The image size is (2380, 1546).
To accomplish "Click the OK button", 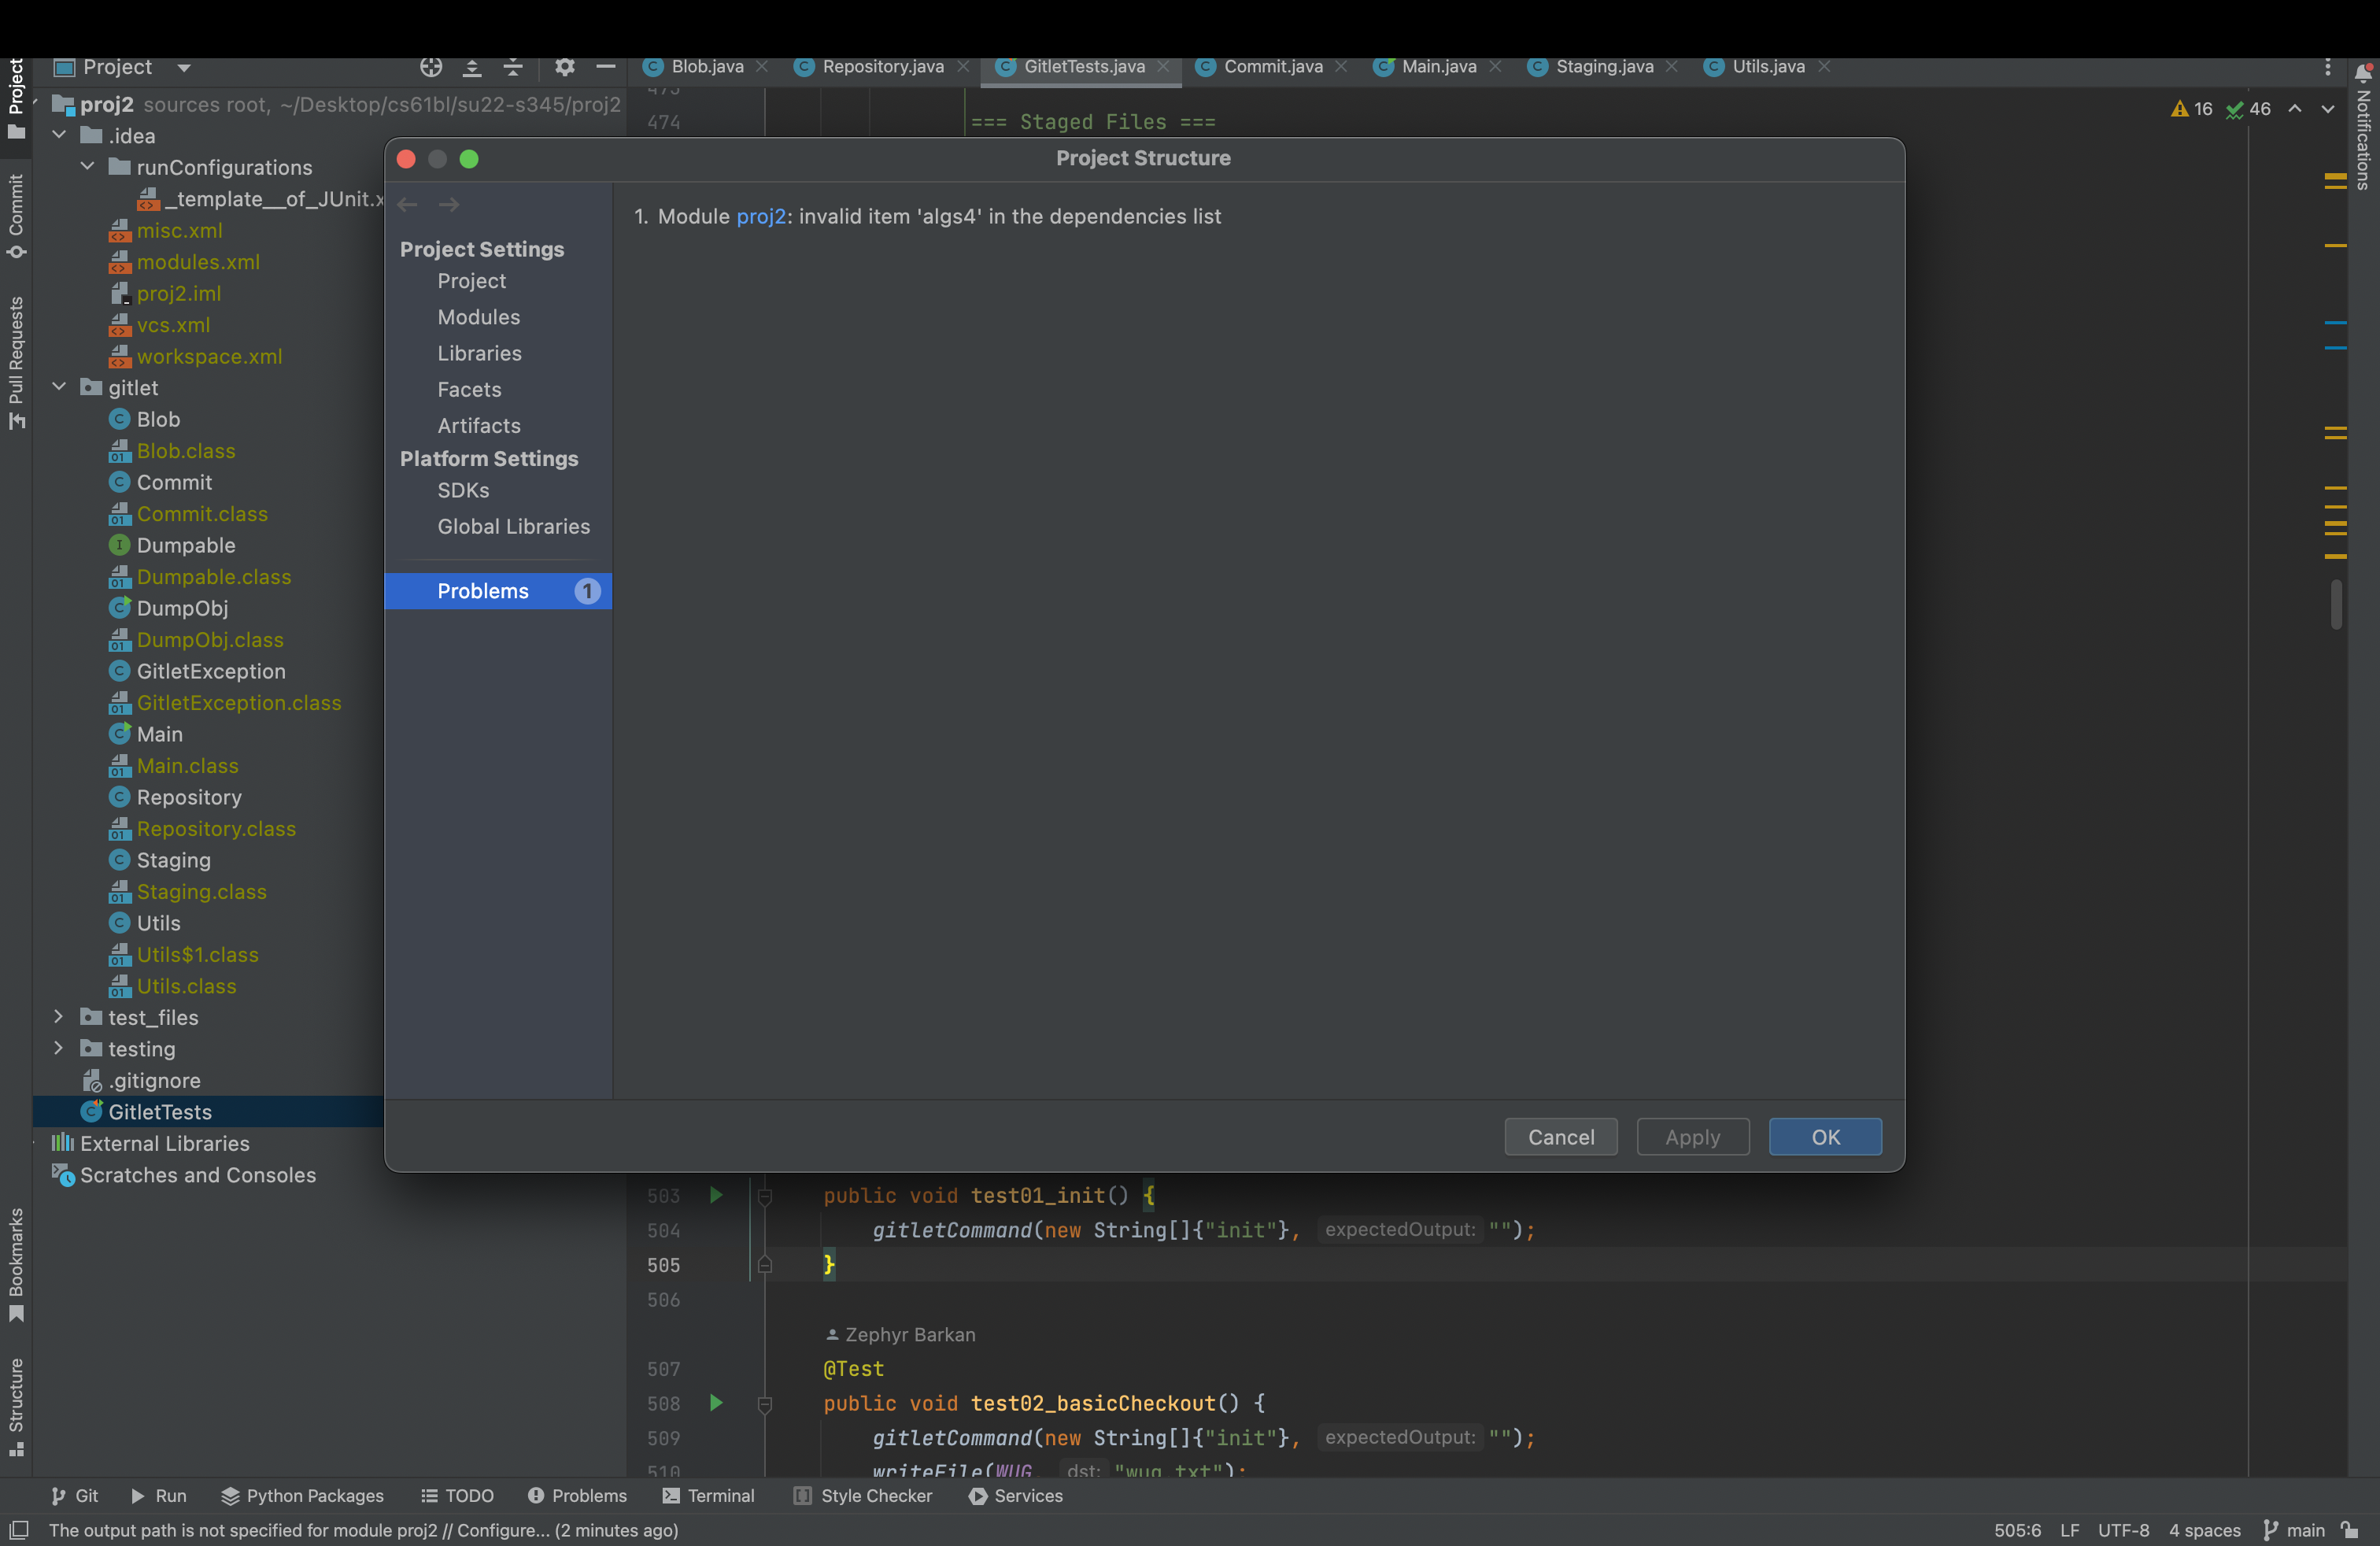I will pyautogui.click(x=1824, y=1137).
